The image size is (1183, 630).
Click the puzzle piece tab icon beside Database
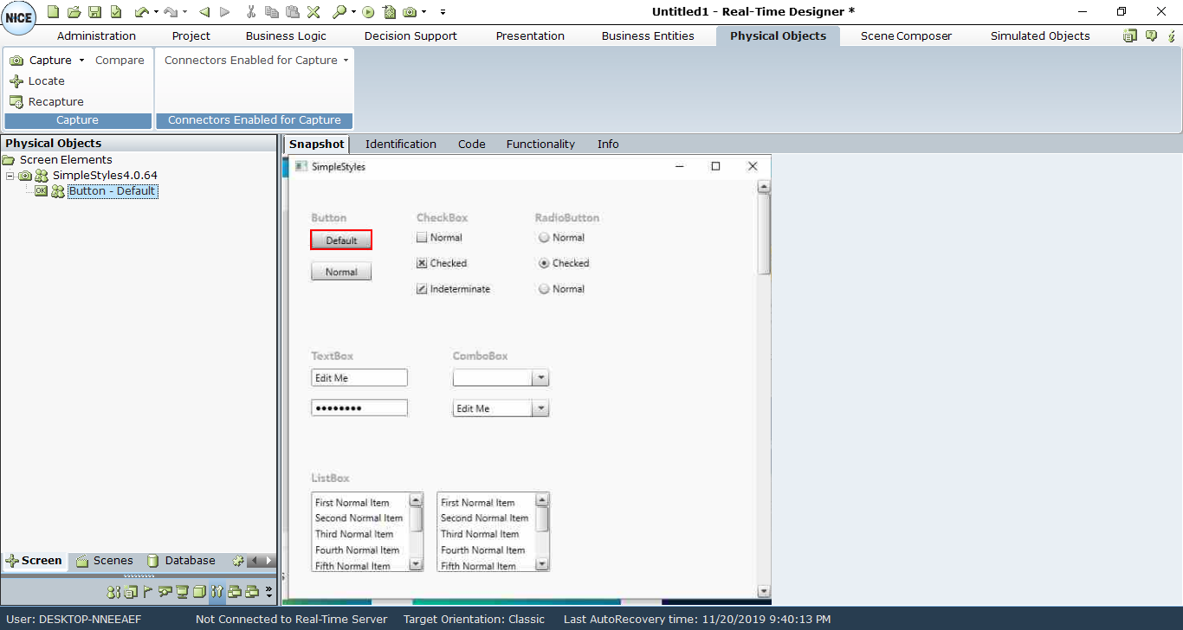(x=238, y=561)
